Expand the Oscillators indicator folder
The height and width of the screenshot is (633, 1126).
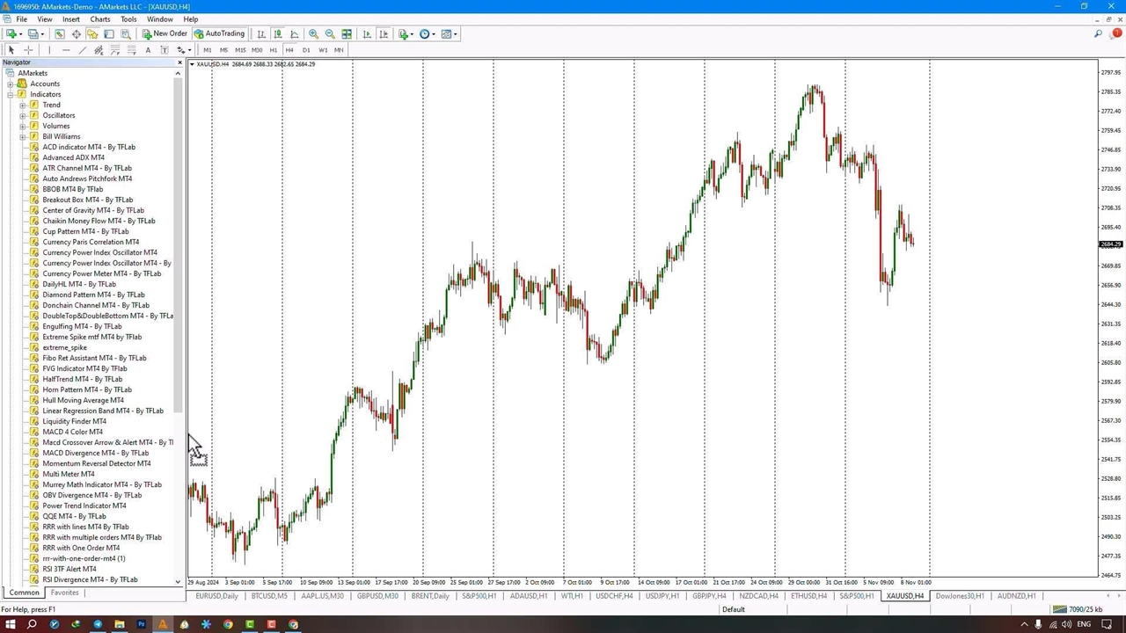[23, 115]
